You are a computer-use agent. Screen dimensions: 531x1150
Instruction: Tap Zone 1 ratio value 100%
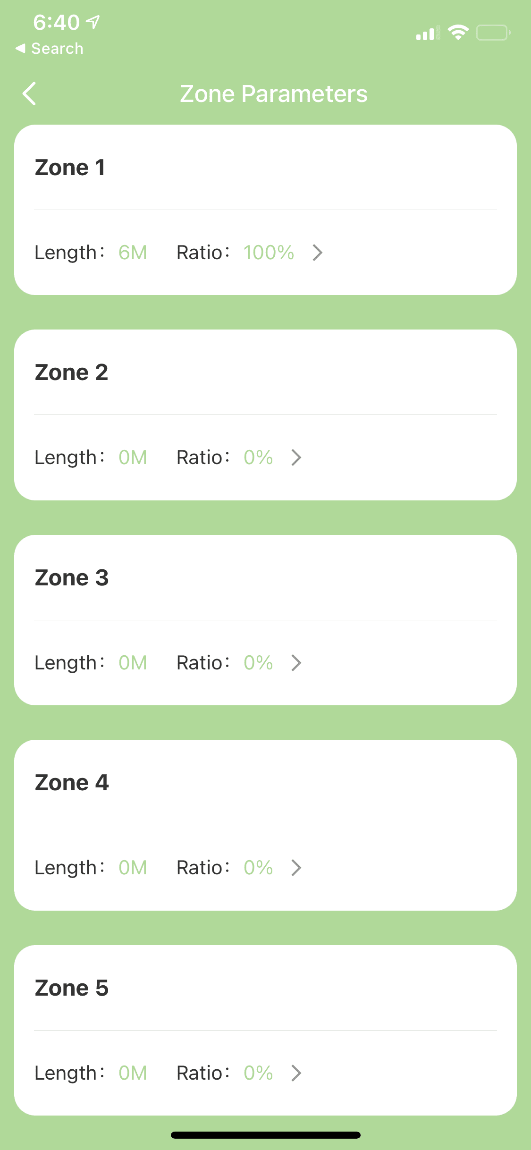tap(269, 253)
